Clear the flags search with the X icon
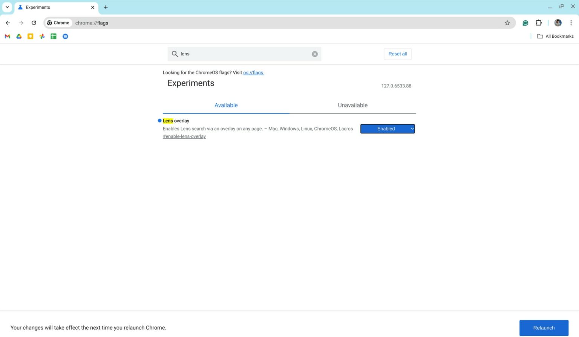The image size is (579, 337). coord(314,54)
